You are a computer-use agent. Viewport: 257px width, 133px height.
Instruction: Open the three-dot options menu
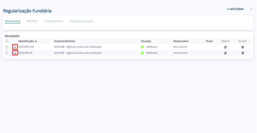point(251,9)
